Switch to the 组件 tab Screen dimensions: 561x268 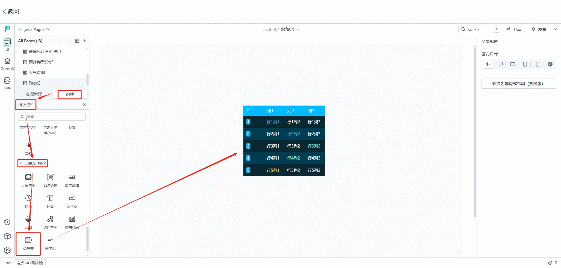tap(70, 94)
